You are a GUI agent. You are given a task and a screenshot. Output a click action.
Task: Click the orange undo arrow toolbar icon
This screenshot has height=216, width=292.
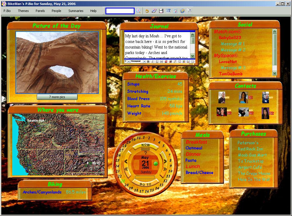pyautogui.click(x=147, y=11)
